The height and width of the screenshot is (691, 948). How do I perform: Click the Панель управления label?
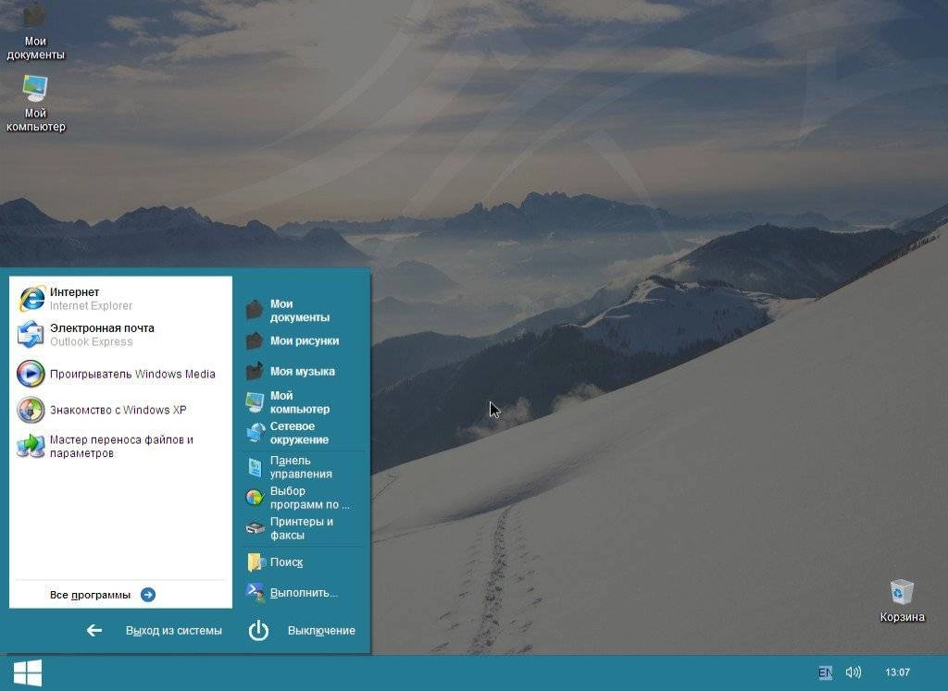[301, 467]
